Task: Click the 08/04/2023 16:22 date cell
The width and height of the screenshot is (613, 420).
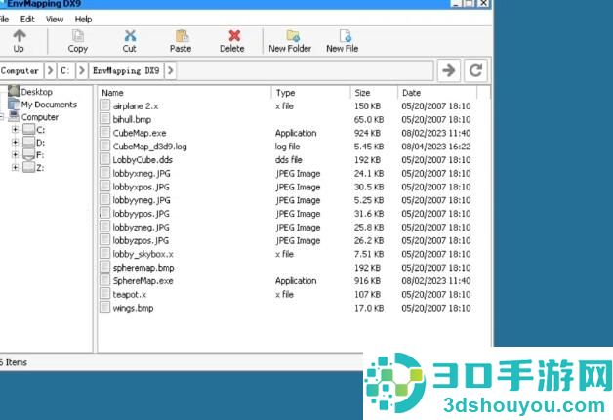Action: pos(436,147)
